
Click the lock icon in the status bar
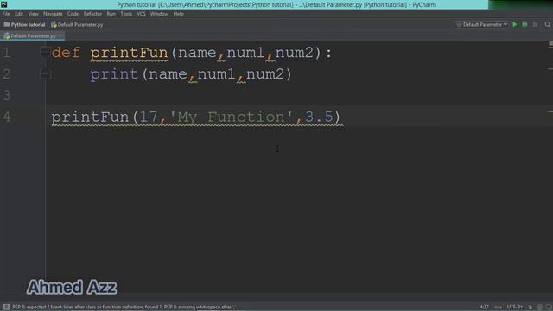click(x=530, y=308)
